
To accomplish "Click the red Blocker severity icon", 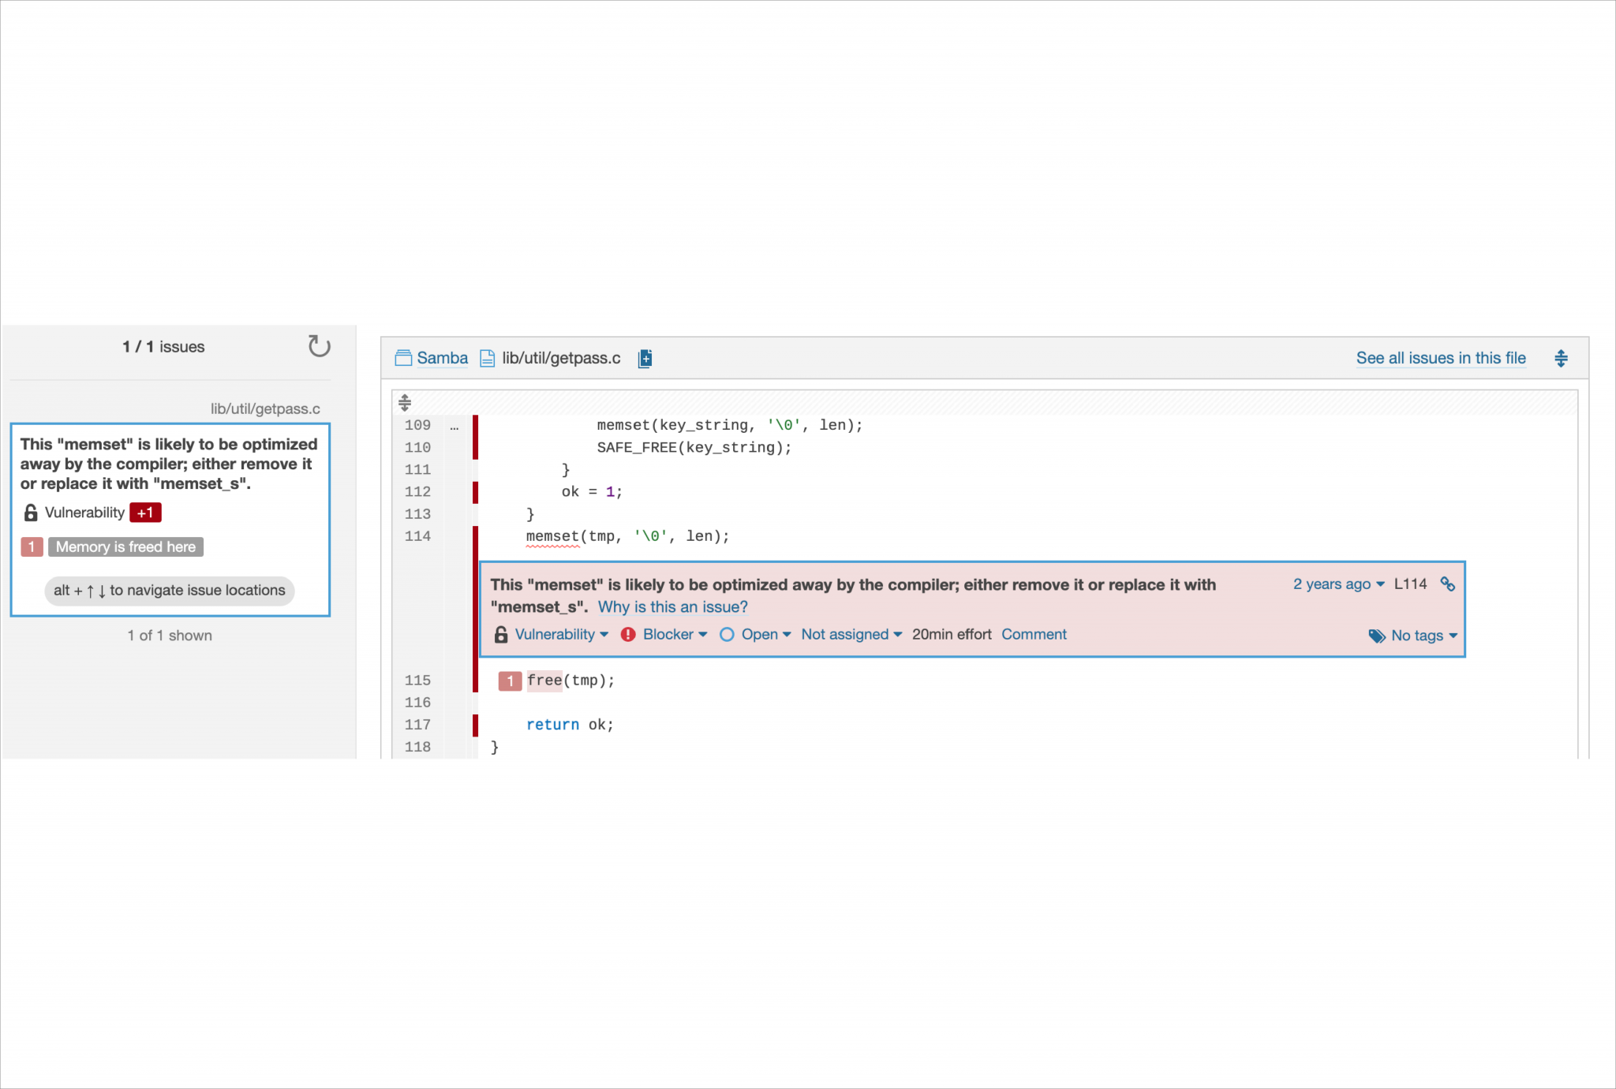I will (x=628, y=635).
